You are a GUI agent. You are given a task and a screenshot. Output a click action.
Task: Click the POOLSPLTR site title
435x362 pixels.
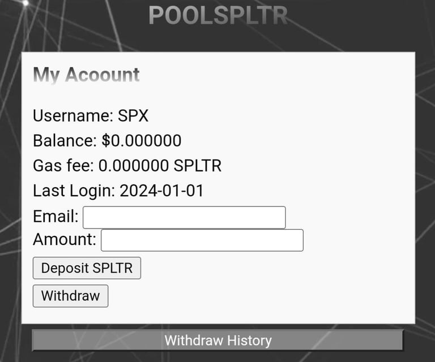click(217, 16)
